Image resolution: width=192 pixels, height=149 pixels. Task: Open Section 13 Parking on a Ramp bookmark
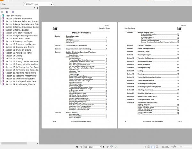[x=19, y=53]
